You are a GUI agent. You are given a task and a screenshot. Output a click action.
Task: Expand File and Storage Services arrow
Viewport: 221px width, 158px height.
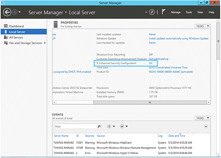coord(45,43)
